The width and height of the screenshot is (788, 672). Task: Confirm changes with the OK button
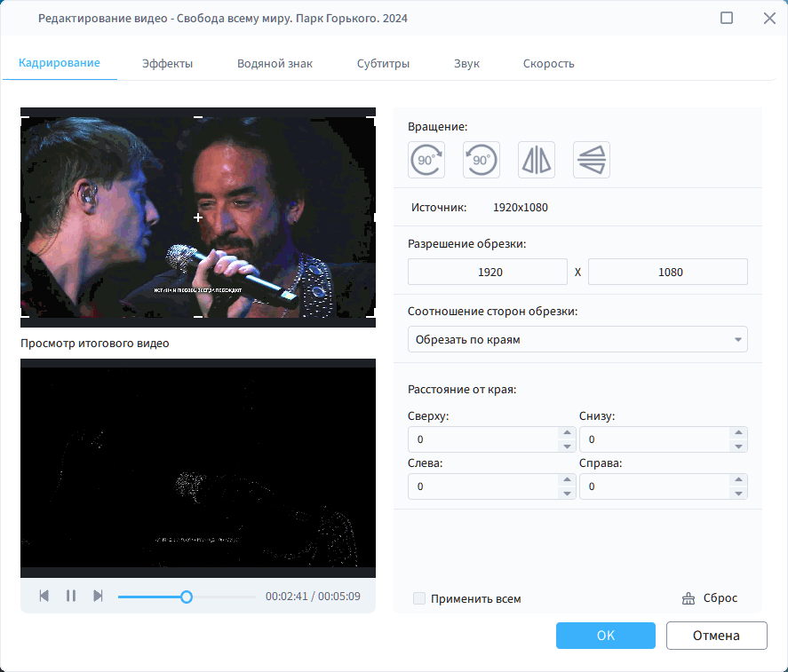point(605,636)
